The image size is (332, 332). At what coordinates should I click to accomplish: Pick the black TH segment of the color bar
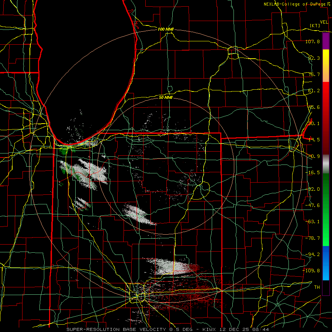click(326, 287)
